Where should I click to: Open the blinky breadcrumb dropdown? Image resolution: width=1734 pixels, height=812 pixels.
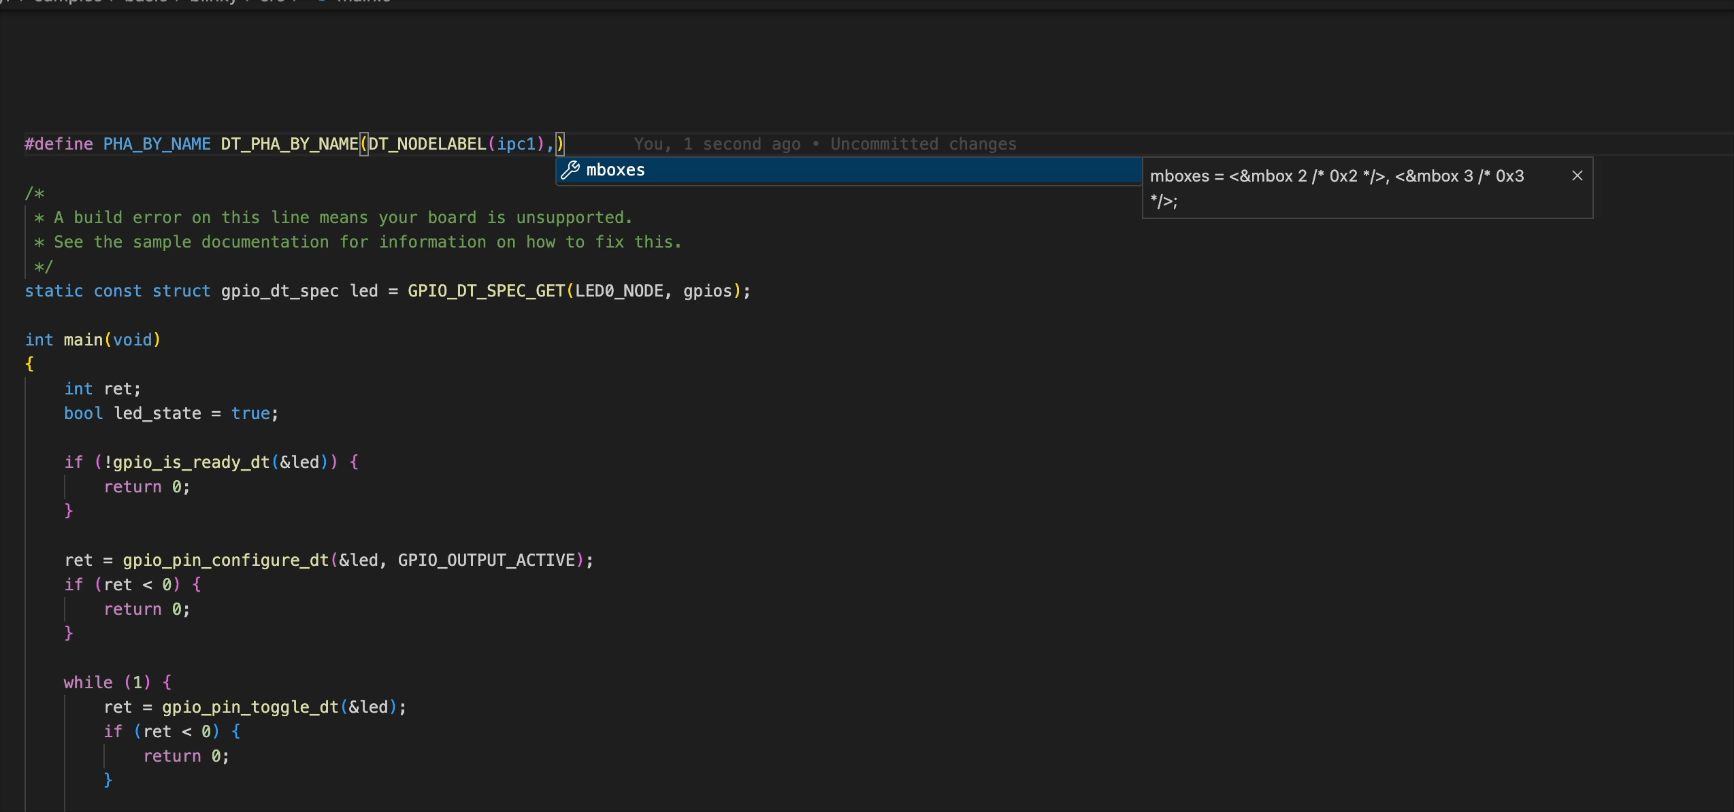pyautogui.click(x=212, y=2)
